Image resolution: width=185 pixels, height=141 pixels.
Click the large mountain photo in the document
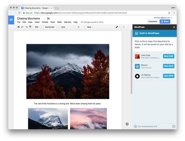point(68,71)
